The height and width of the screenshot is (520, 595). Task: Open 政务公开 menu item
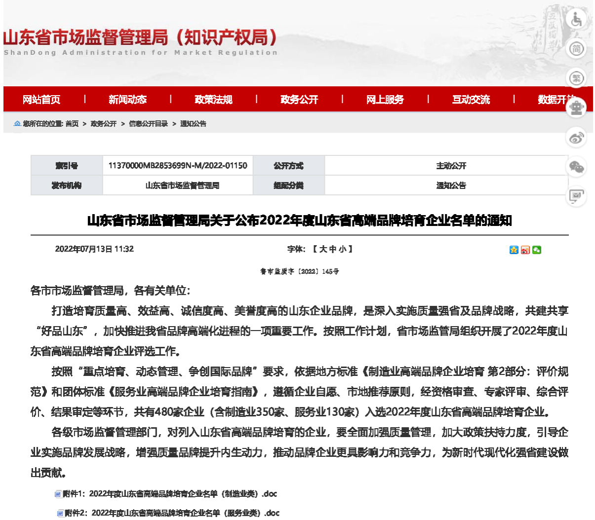coord(299,100)
